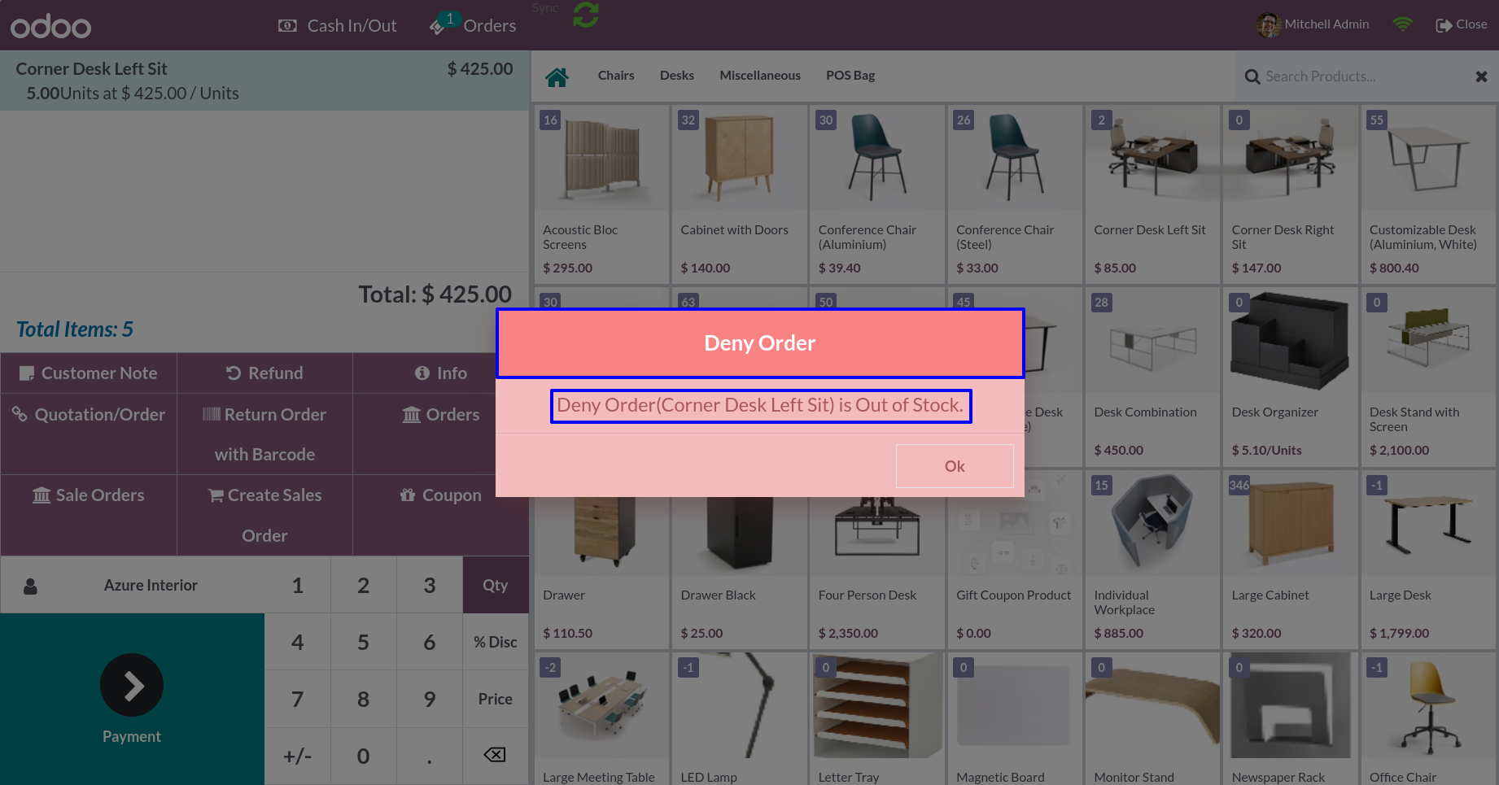Add Letter Tray product
Image resolution: width=1499 pixels, height=785 pixels.
(x=877, y=719)
